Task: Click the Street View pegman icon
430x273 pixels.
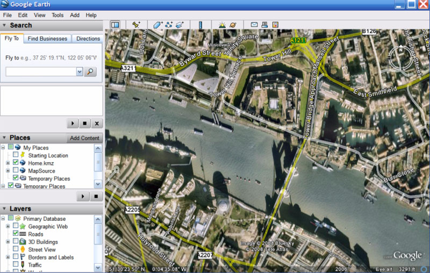Action: [x=23, y=249]
